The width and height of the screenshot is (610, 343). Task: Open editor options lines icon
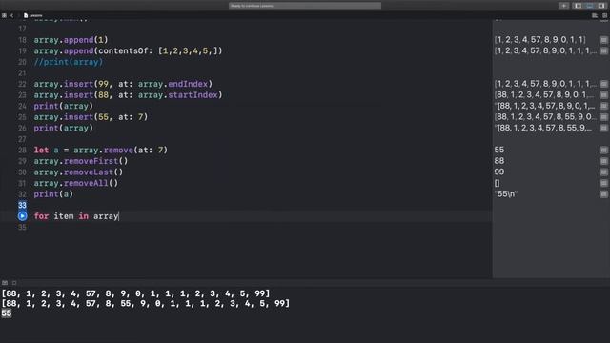click(595, 15)
